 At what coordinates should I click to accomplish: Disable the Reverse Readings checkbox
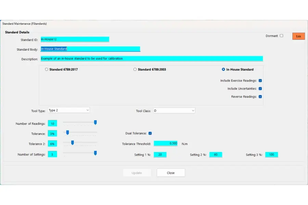click(260, 96)
